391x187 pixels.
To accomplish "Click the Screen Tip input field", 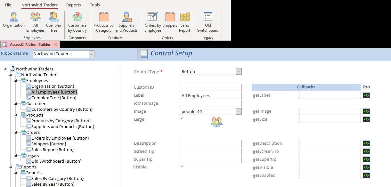I will point(211,151).
